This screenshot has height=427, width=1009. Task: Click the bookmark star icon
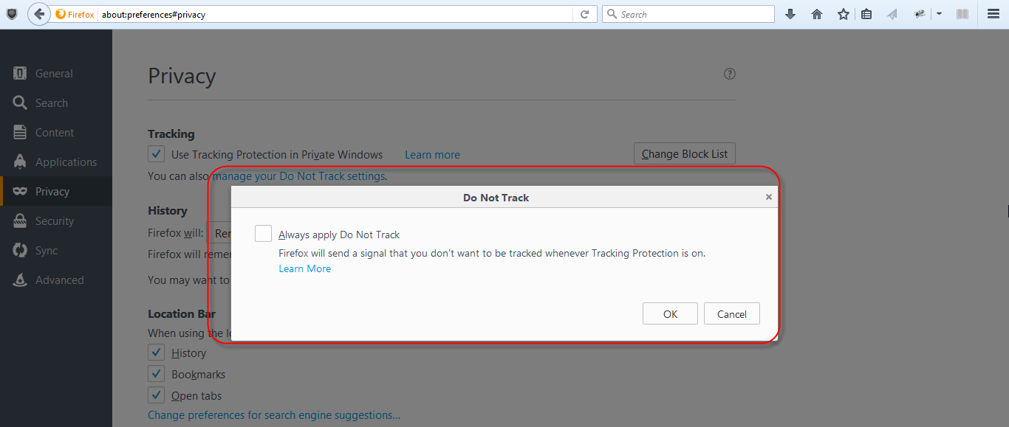point(843,13)
